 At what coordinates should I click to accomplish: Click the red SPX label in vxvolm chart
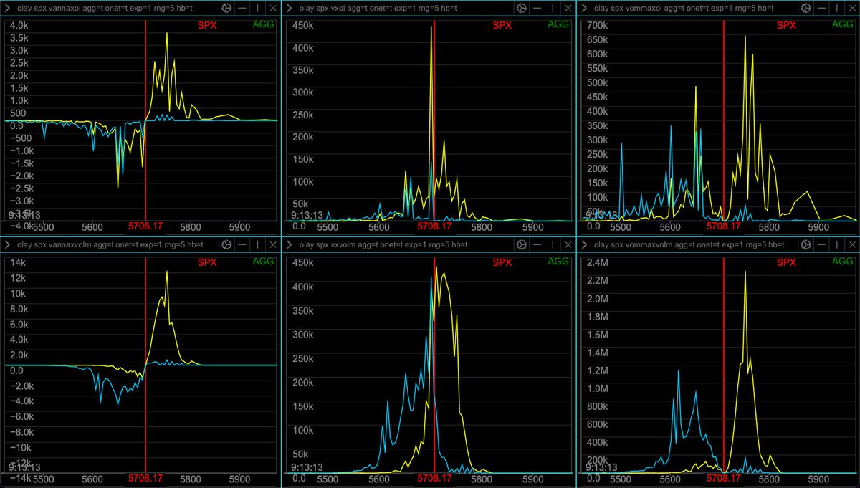(x=502, y=262)
